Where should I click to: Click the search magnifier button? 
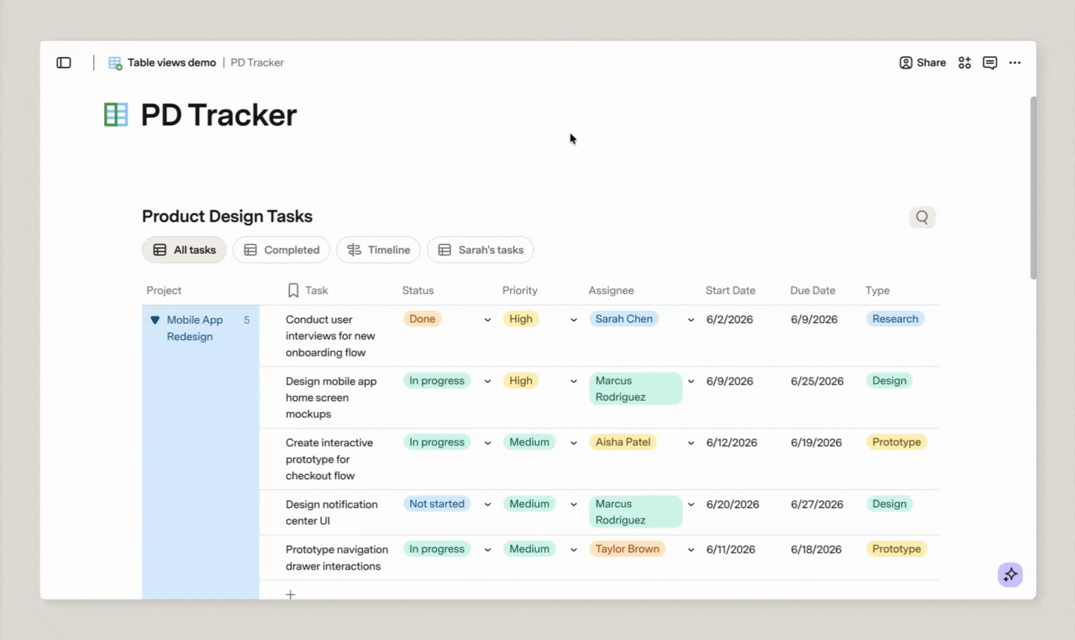922,217
